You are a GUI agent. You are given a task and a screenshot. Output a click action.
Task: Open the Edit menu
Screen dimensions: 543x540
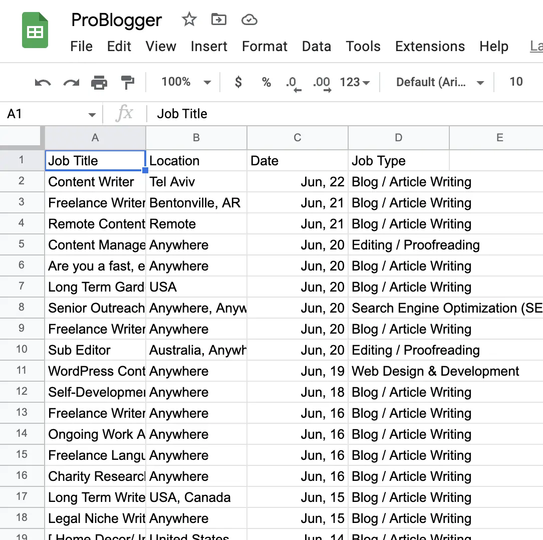click(119, 47)
